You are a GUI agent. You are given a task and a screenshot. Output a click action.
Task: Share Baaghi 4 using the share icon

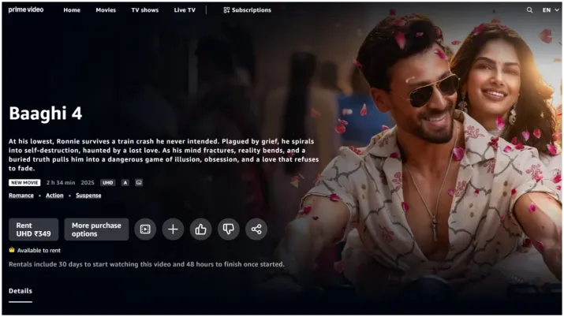pyautogui.click(x=256, y=229)
